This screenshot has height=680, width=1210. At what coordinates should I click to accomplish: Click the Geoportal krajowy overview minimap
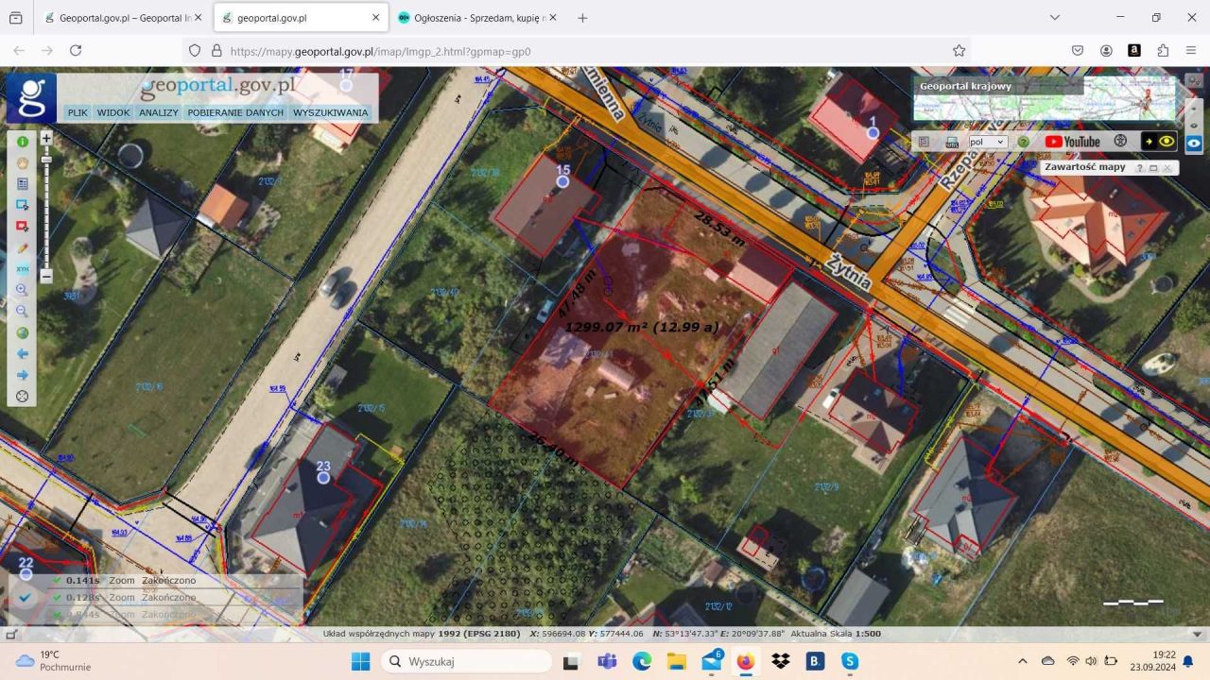coord(1045,97)
